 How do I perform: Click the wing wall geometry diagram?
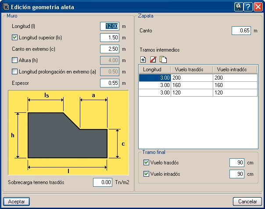pos(68,133)
